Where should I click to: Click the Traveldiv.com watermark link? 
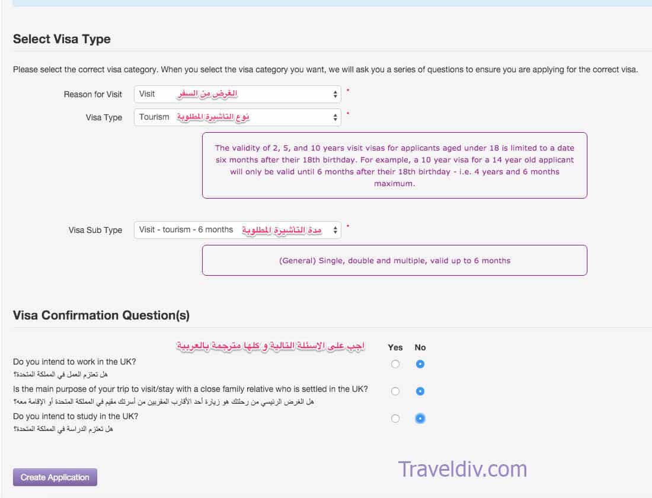tap(462, 470)
